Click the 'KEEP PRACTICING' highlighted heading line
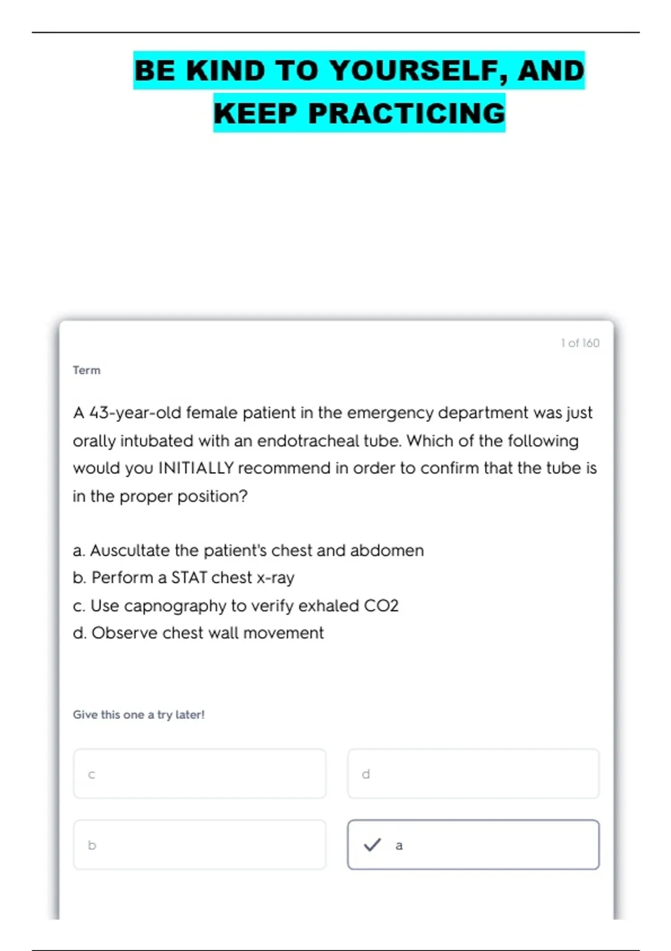 pos(359,113)
